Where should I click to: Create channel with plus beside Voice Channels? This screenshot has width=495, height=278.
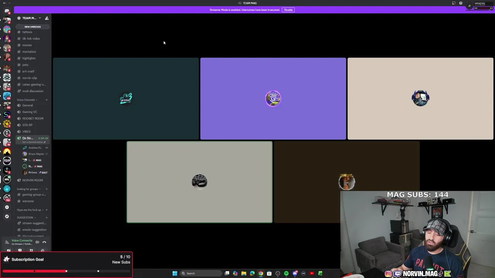46,100
